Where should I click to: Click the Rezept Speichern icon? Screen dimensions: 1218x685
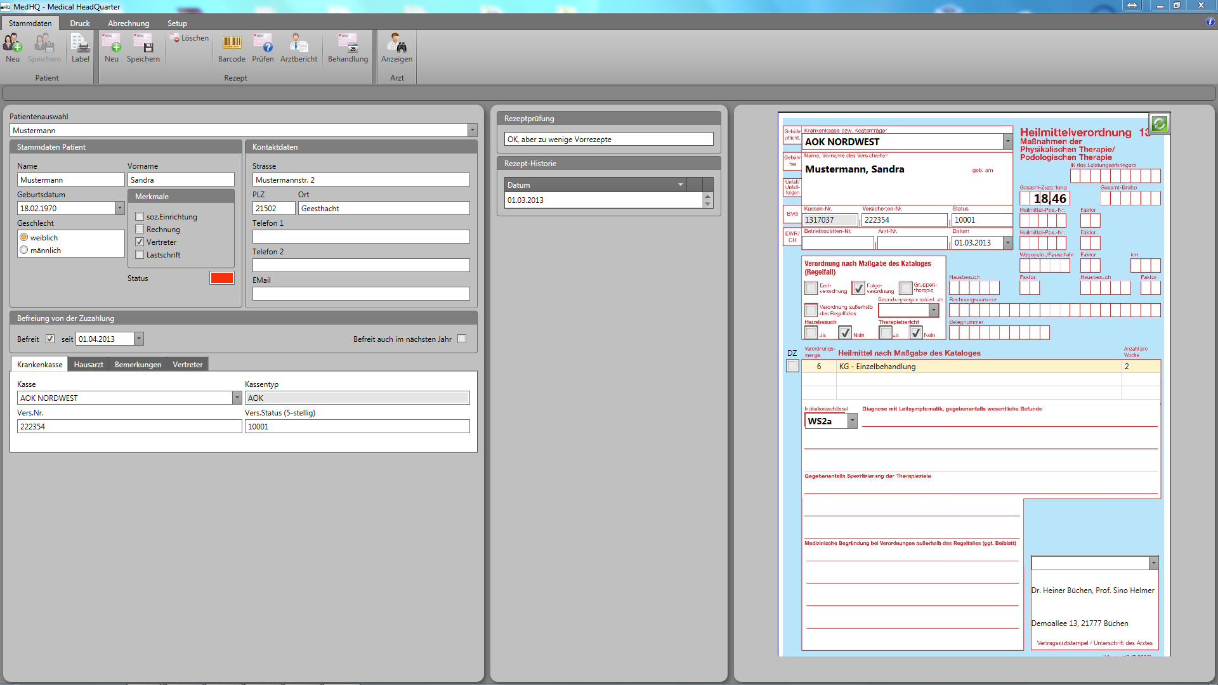143,48
